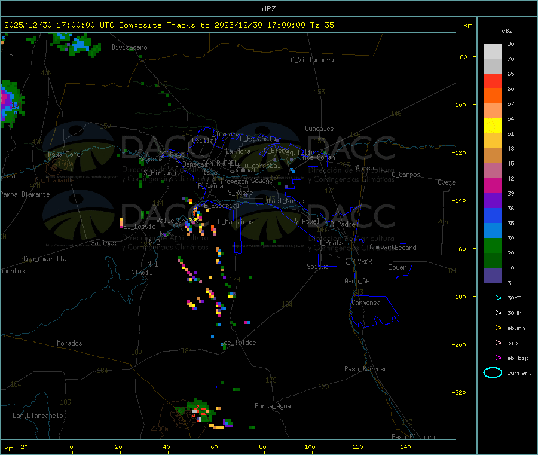Click the 'L_Malvinas' map label
This screenshot has height=455, width=538.
tap(236, 222)
